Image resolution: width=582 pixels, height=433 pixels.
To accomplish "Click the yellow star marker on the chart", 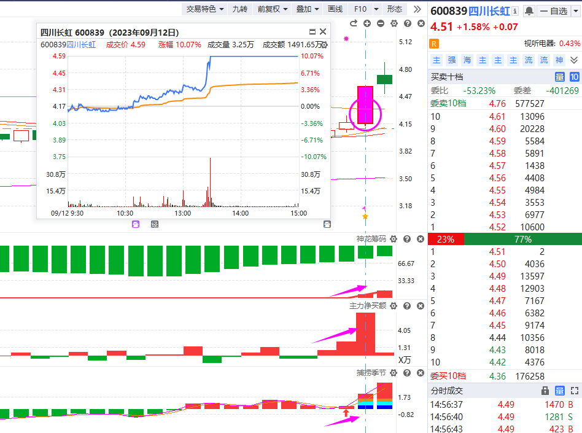I will (x=365, y=216).
